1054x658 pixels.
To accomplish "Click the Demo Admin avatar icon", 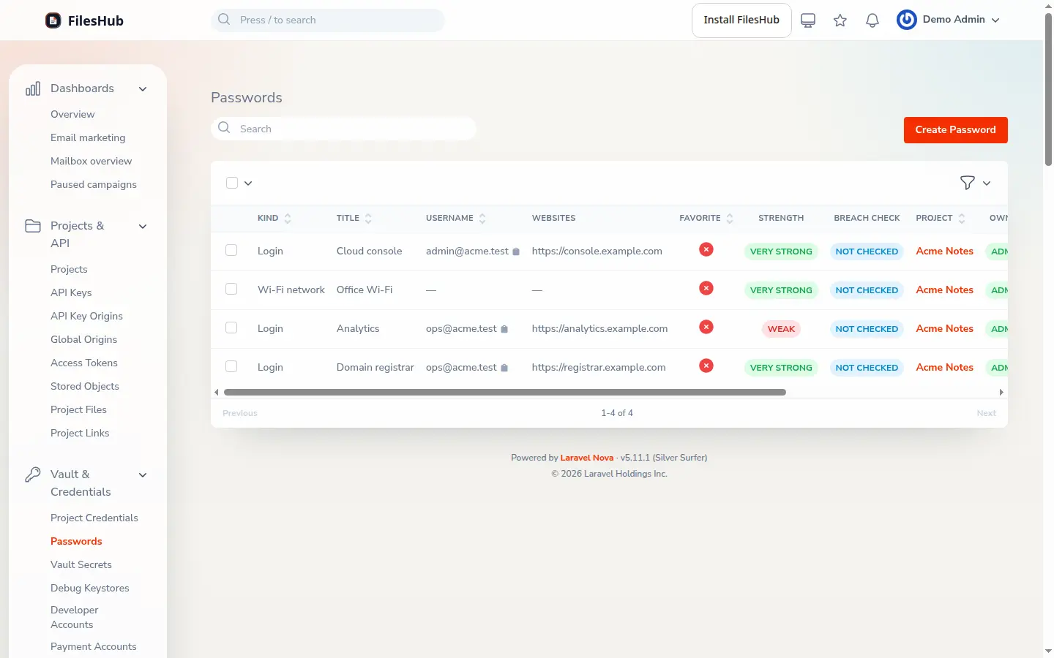I will pos(907,20).
